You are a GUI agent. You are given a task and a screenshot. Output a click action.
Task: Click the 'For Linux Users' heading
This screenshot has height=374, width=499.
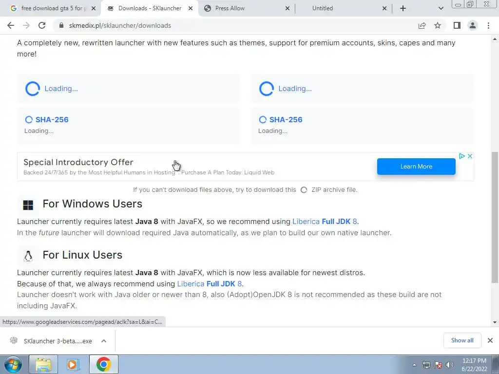[82, 255]
